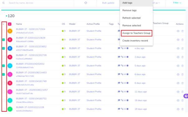Trash icon for BUB6R-3T - 0200104161749
Screen dimensions: 188x117
(x=182, y=83)
